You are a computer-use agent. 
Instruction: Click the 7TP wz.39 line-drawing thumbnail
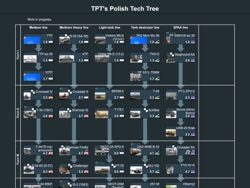pyautogui.click(x=30, y=59)
